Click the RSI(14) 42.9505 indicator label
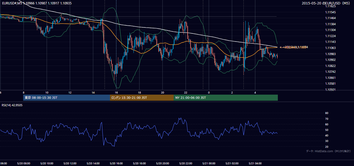Image resolution: width=354 pixels, height=166 pixels. point(12,105)
